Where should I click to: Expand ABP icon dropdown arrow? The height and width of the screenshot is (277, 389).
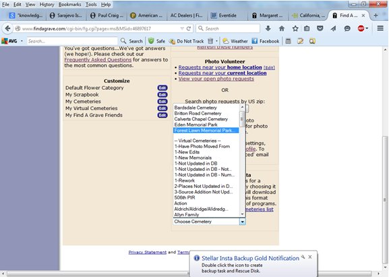(367, 28)
